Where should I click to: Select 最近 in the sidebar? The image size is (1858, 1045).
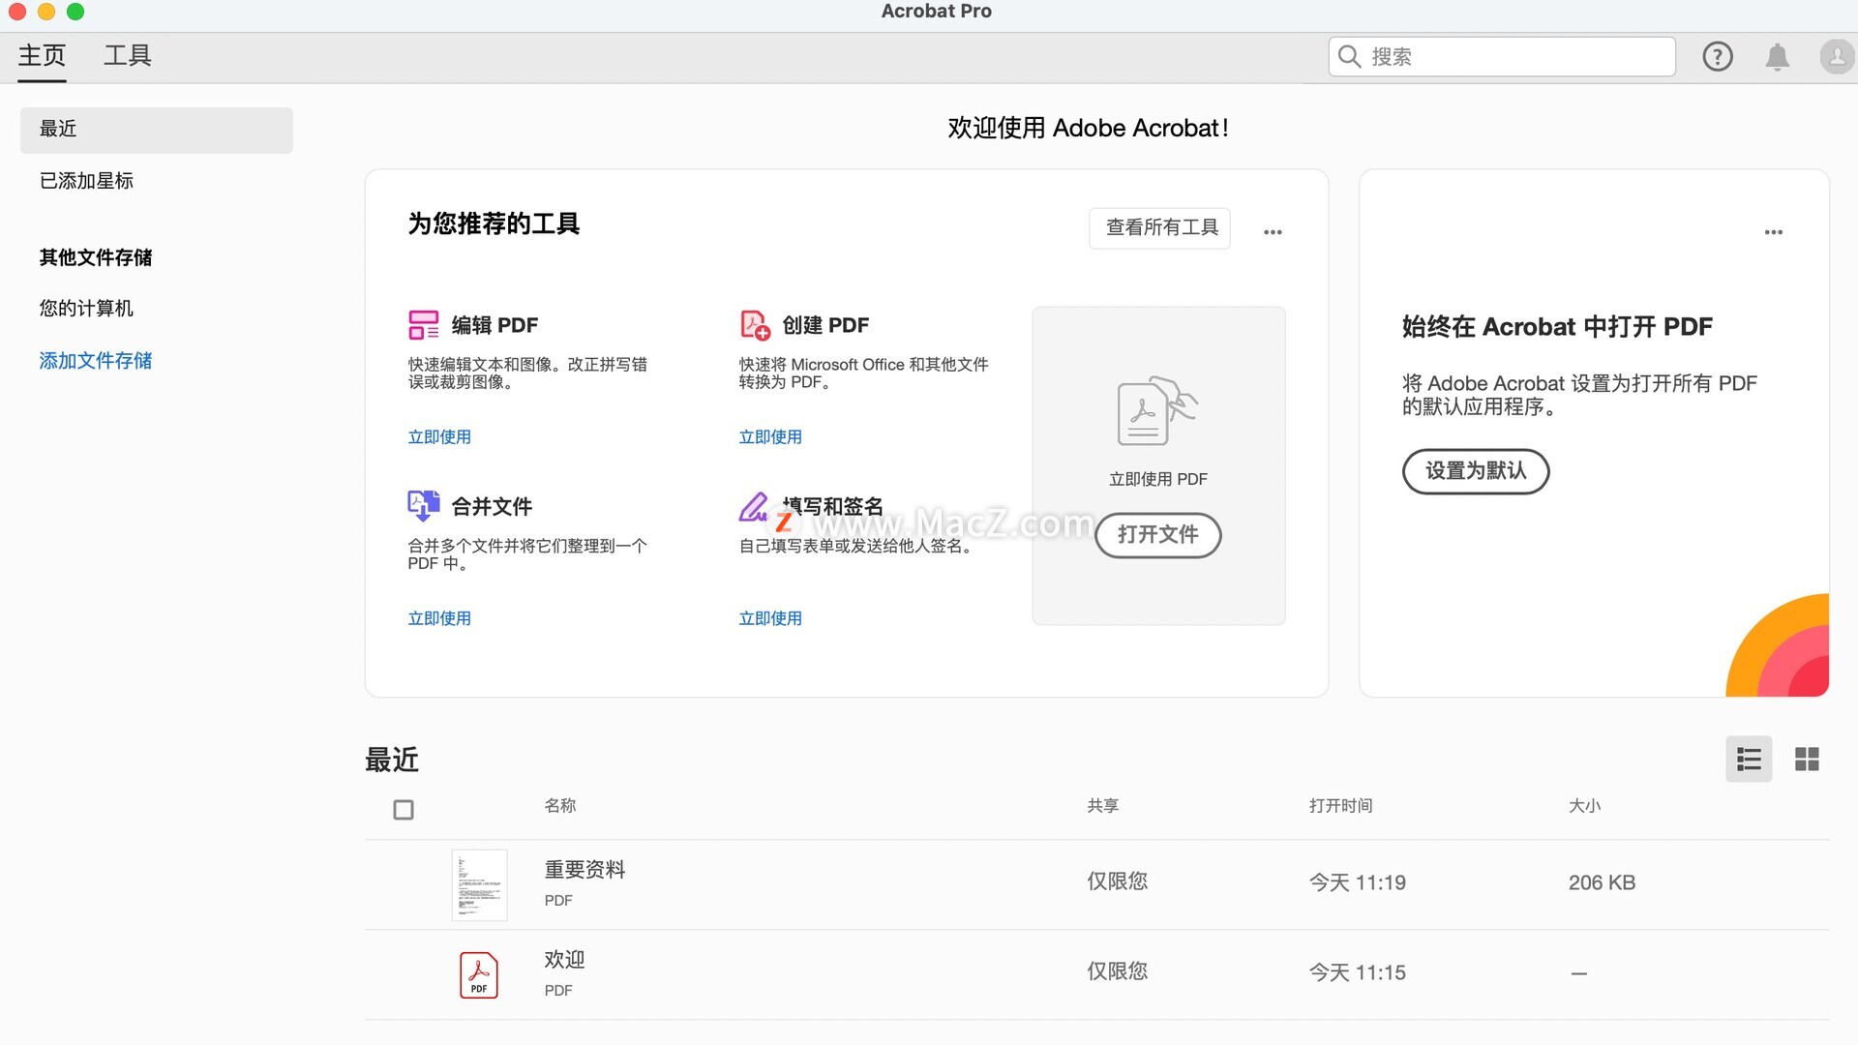click(x=157, y=130)
